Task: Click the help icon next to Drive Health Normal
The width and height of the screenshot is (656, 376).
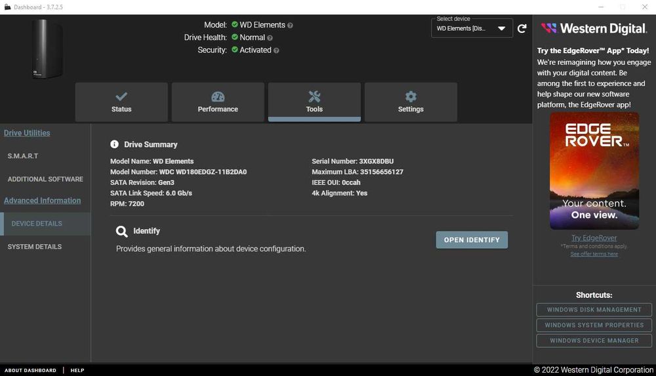Action: click(270, 38)
